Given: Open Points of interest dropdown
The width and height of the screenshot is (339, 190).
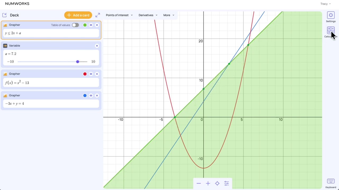Looking at the screenshot, I should (x=119, y=15).
